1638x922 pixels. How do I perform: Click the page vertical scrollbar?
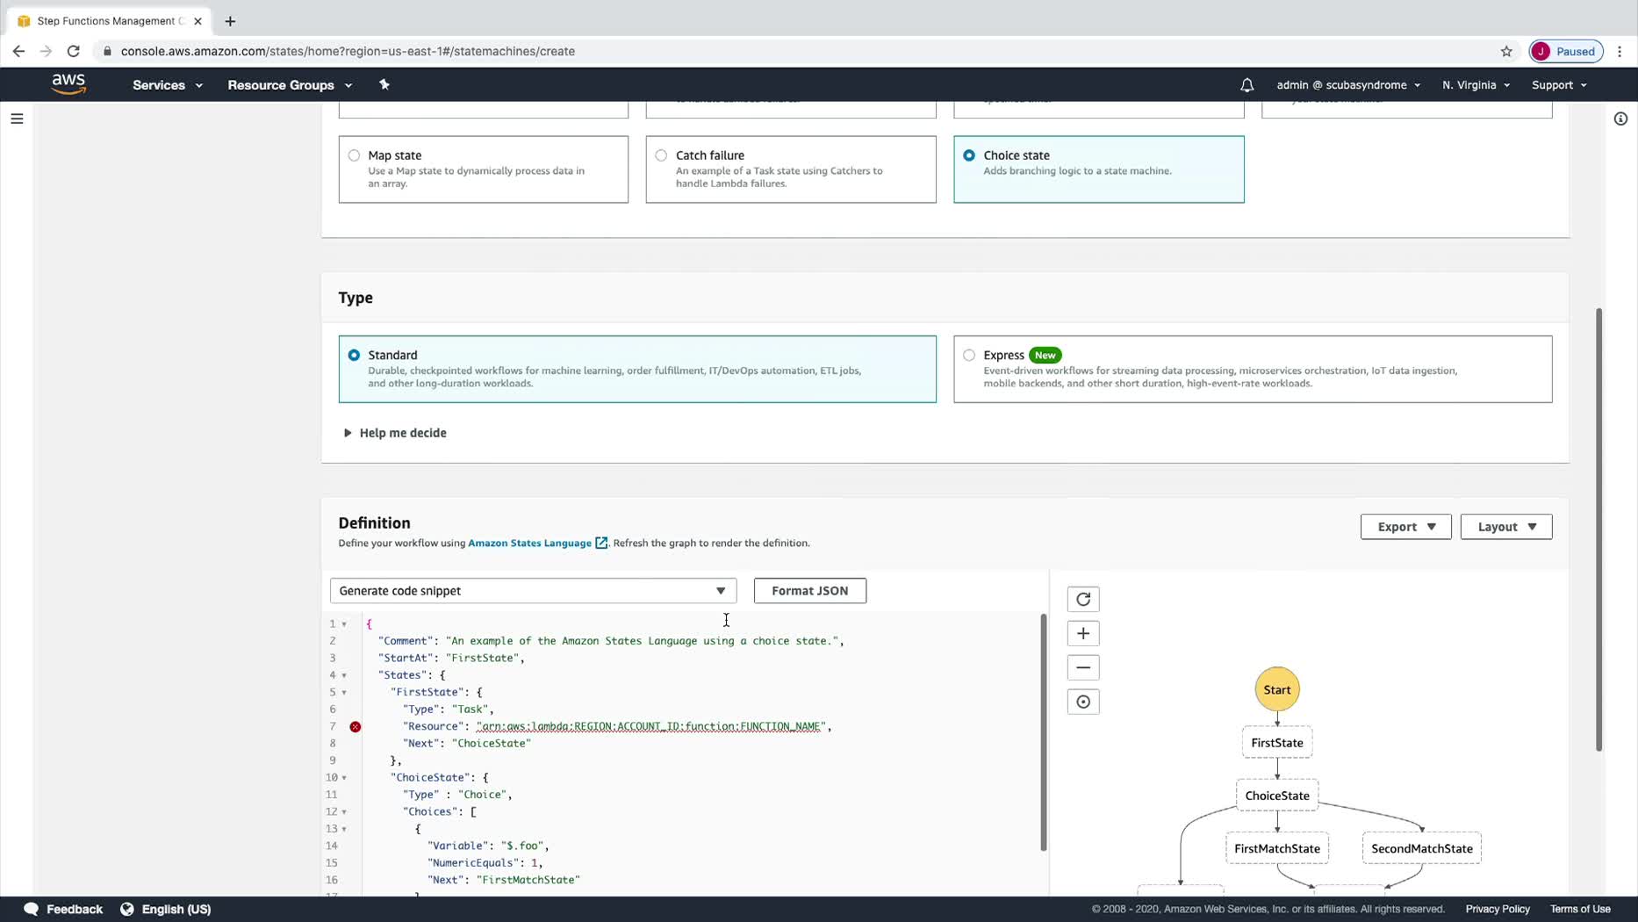point(1598,529)
